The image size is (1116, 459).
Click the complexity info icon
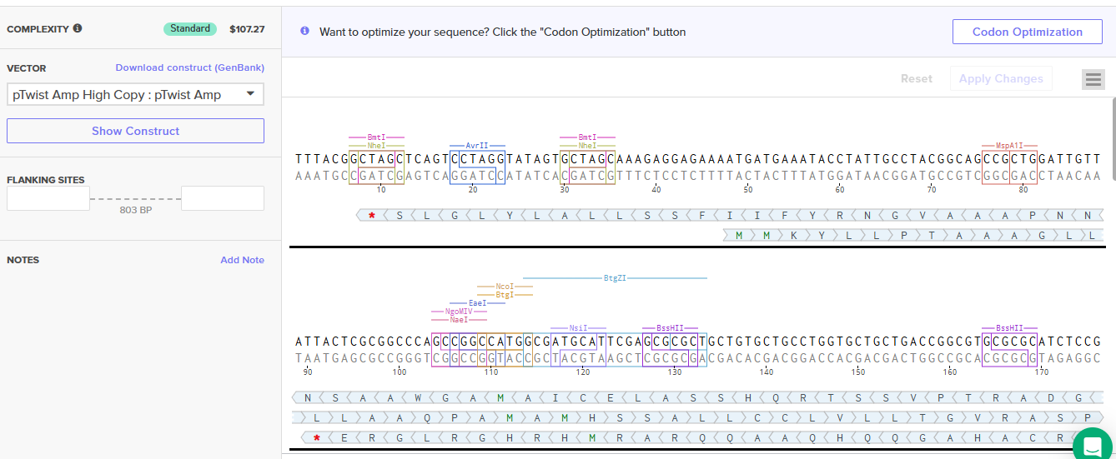pyautogui.click(x=78, y=28)
